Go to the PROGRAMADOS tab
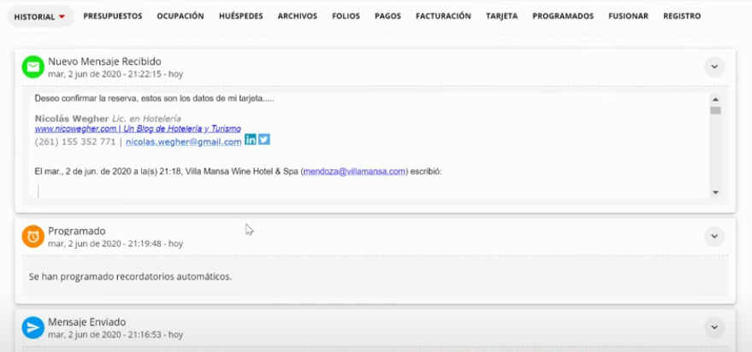 point(563,16)
